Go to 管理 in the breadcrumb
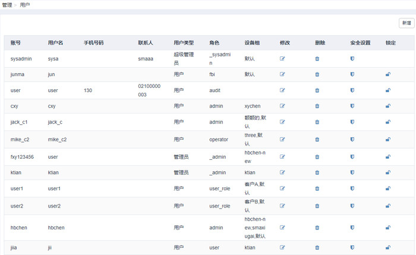This screenshot has height=255, width=416. pyautogui.click(x=7, y=5)
